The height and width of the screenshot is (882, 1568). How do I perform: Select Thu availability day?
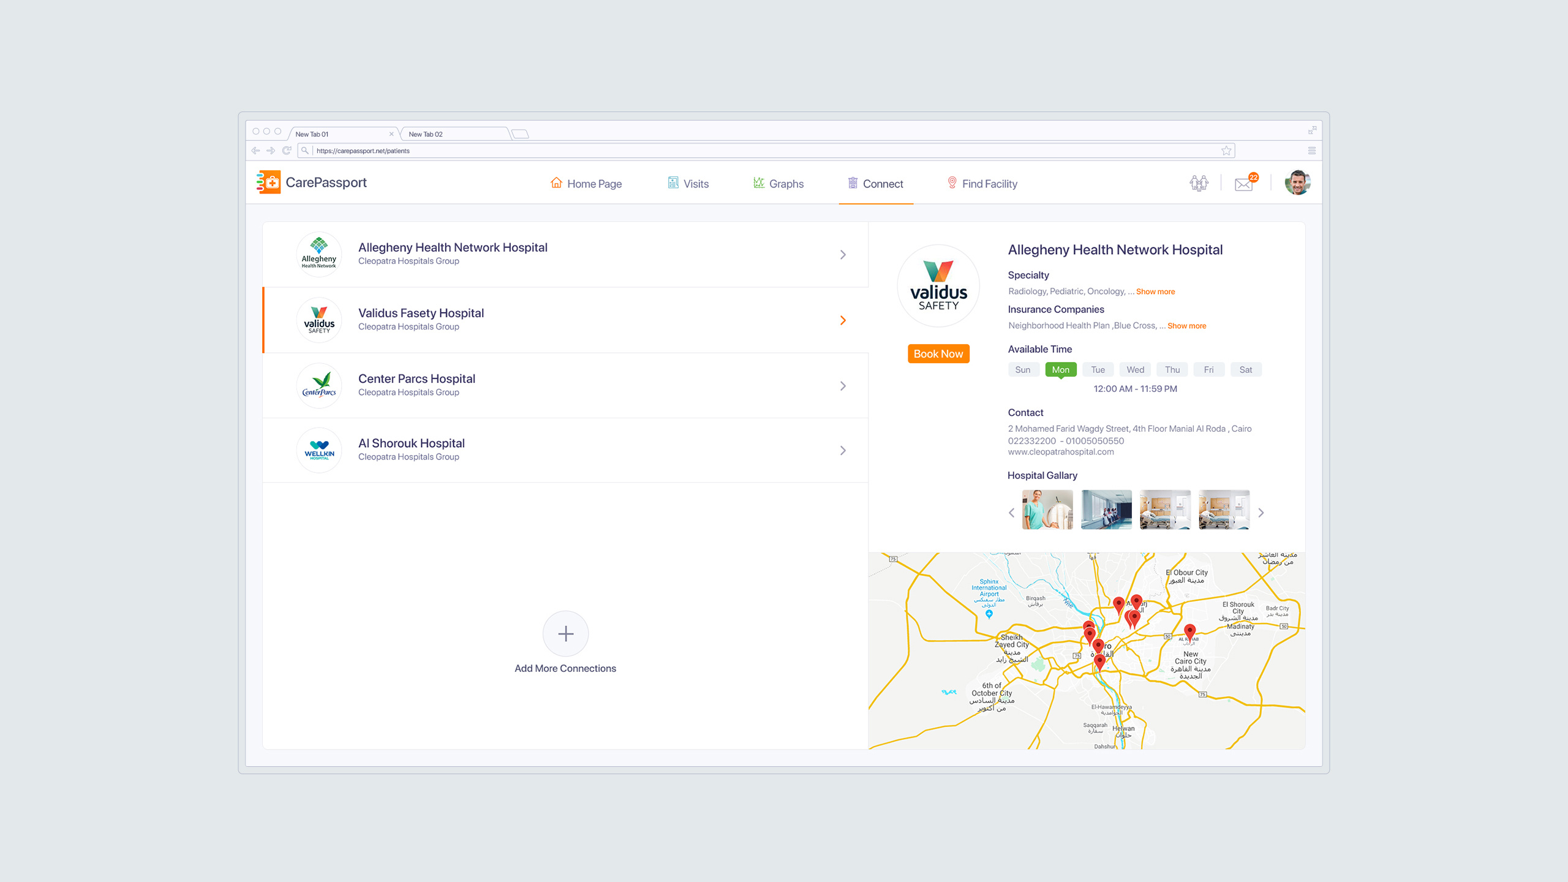click(1172, 369)
